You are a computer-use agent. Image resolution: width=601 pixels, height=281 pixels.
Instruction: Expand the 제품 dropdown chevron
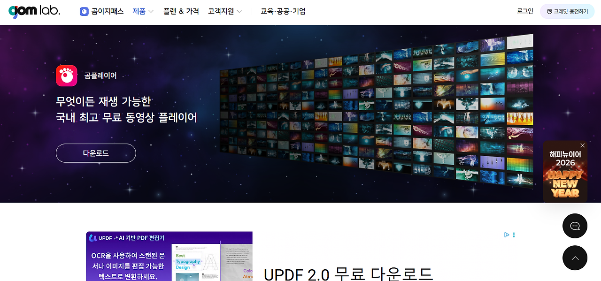point(151,11)
